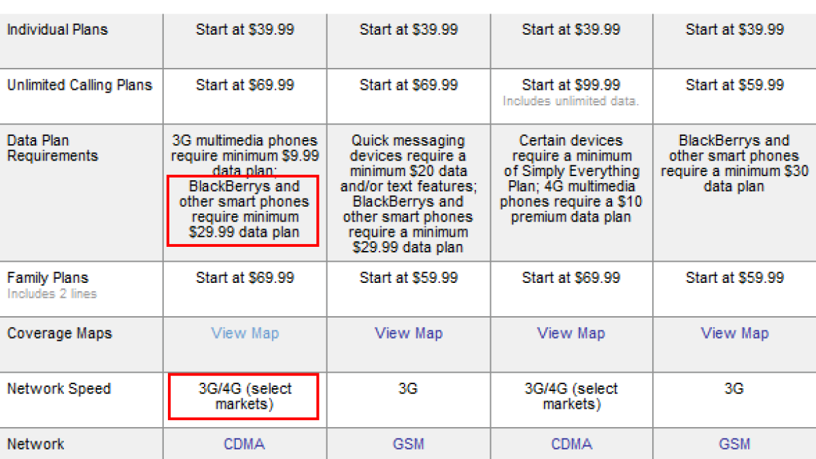Viewport: 816px width, 459px height.
Task: Select the "Start at $99.99" unlimited calling price
Action: point(571,85)
